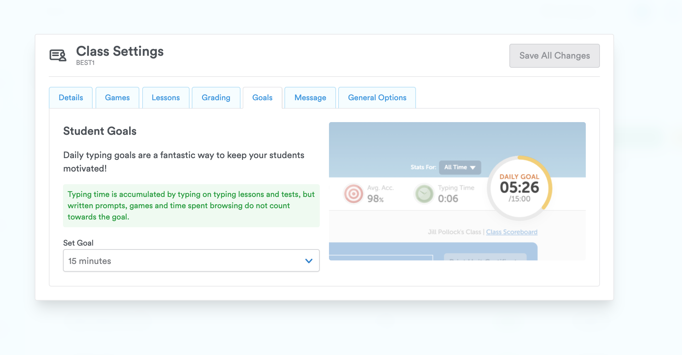Screen dimensions: 682x355
Task: Click the class roster icon beside Class Settings
Action: point(58,55)
